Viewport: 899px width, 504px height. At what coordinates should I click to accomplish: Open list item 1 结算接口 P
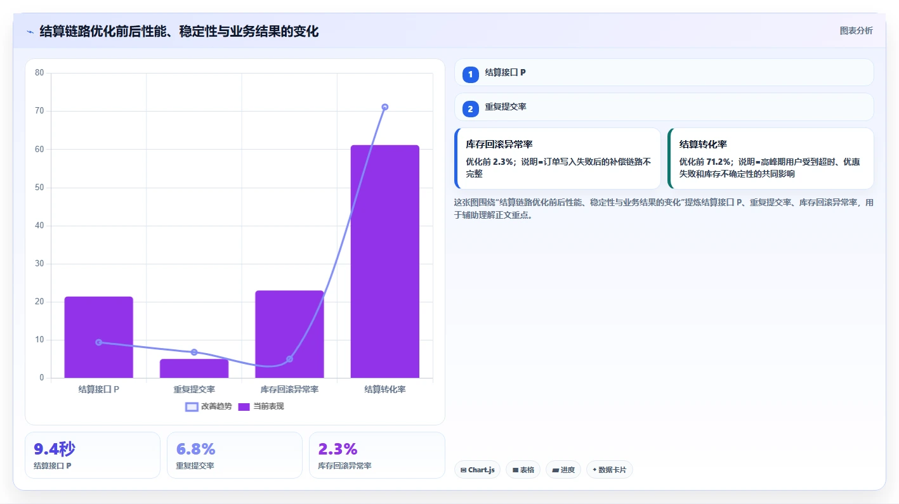(x=664, y=73)
